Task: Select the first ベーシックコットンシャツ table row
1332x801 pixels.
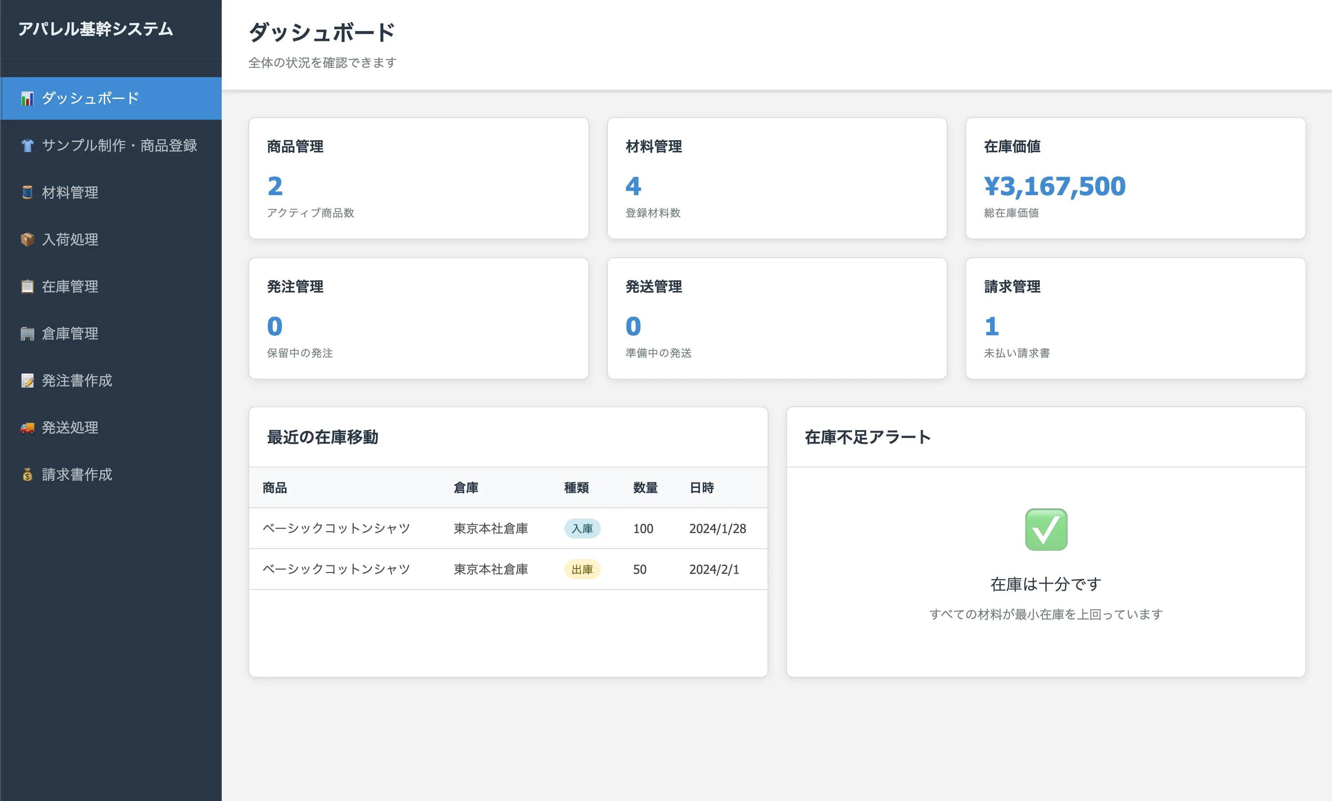Action: pos(336,528)
